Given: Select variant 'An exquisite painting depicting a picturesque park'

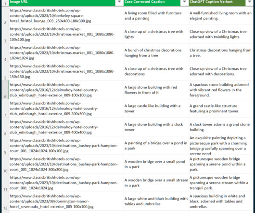Looking at the screenshot, I should coord(221,146).
